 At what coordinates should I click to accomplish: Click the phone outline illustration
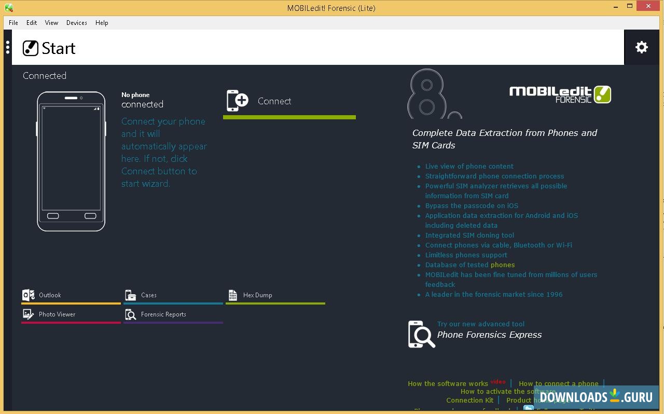click(71, 161)
